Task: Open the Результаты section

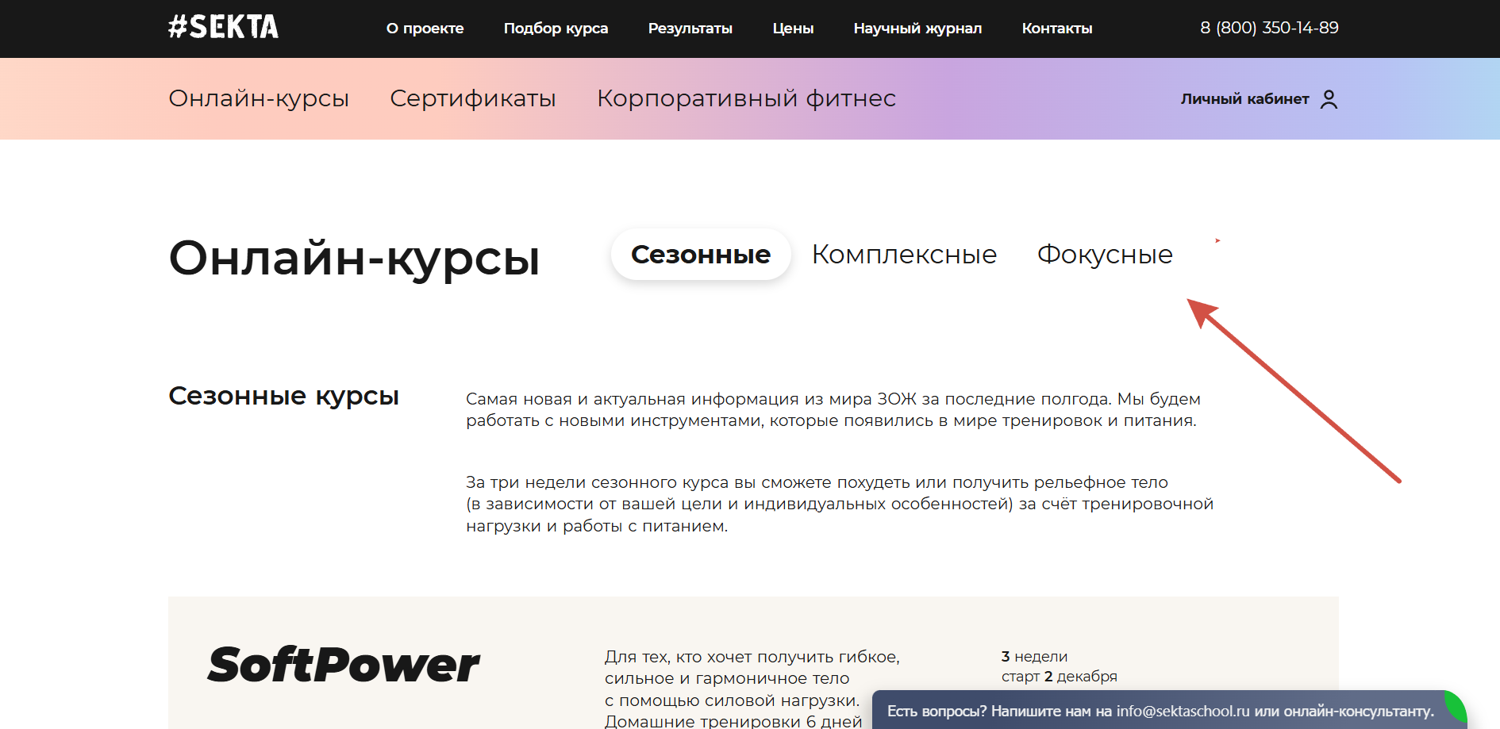Action: (x=690, y=29)
